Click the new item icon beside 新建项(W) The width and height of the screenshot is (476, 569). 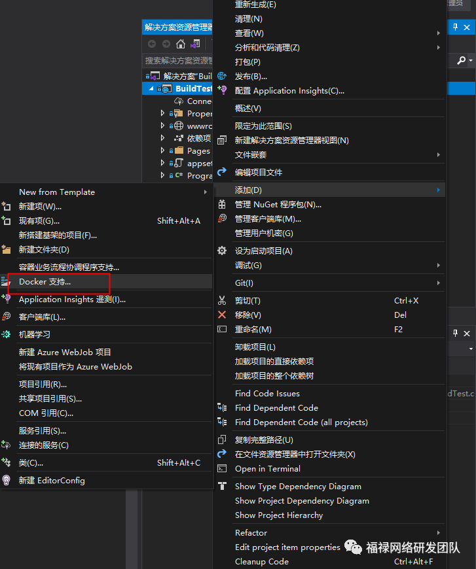click(6, 207)
